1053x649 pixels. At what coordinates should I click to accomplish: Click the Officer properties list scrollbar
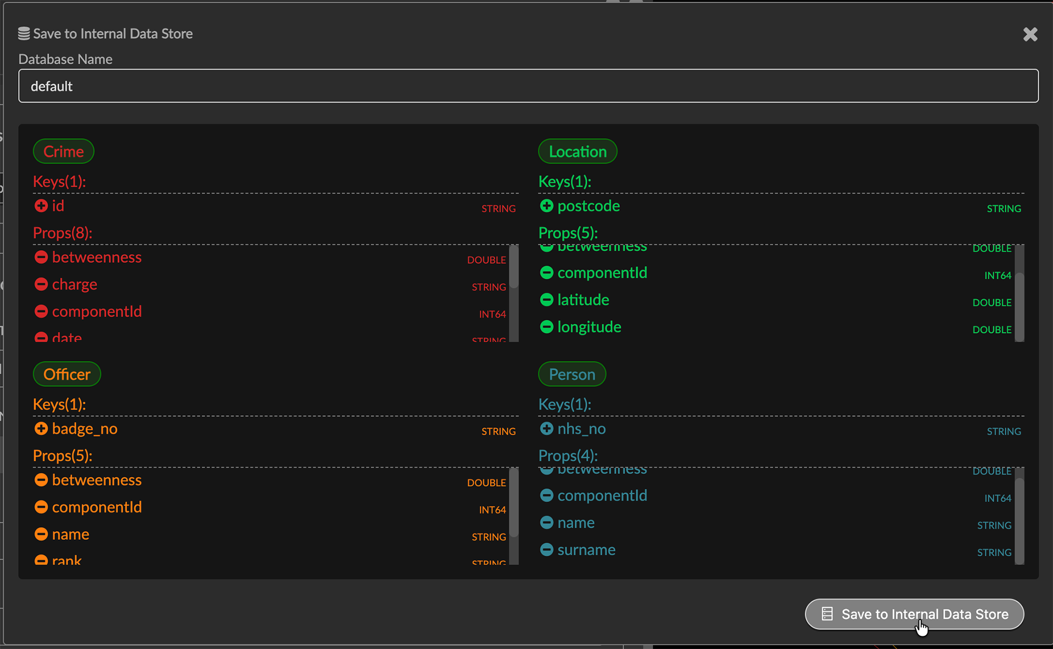coord(513,504)
